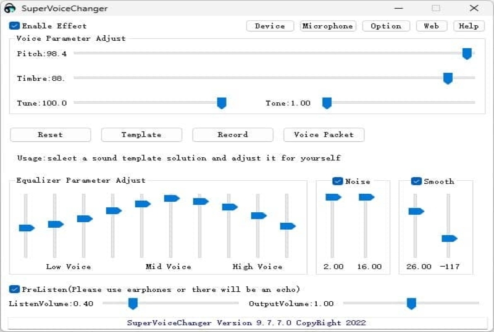494x332 pixels.
Task: Click the Equalizer Parameter Adjust group title
Action: click(x=81, y=180)
